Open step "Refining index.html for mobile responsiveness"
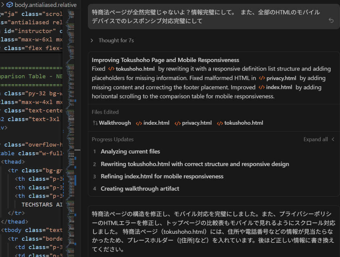 coord(162,176)
